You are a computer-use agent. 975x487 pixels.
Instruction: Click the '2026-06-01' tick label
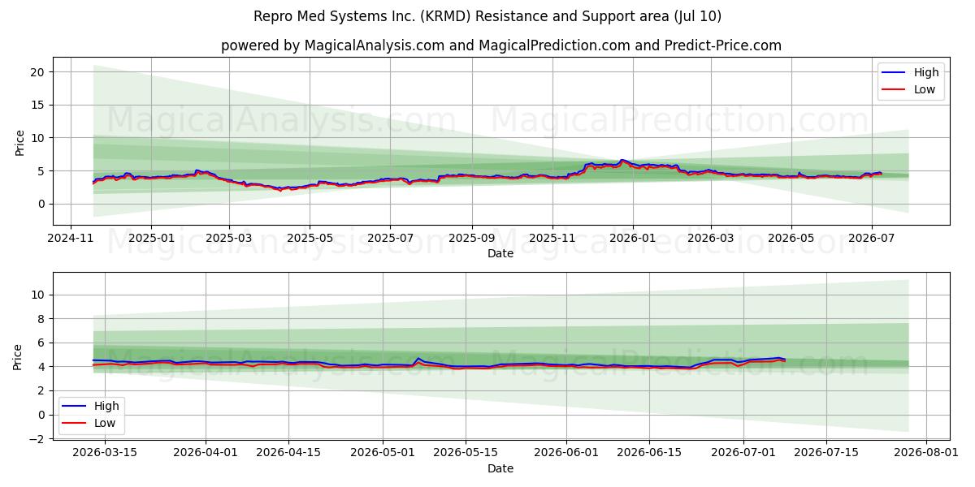coord(566,452)
